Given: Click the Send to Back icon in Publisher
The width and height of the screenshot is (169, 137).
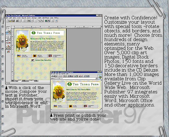Looking at the screenshot, I should 42,21.
